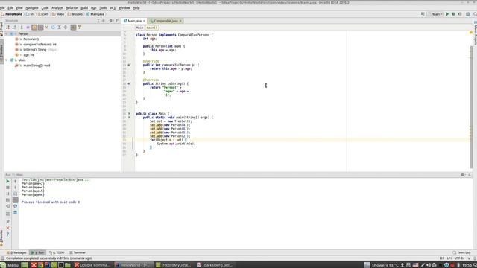Open the Analyze menu

click(x=57, y=8)
